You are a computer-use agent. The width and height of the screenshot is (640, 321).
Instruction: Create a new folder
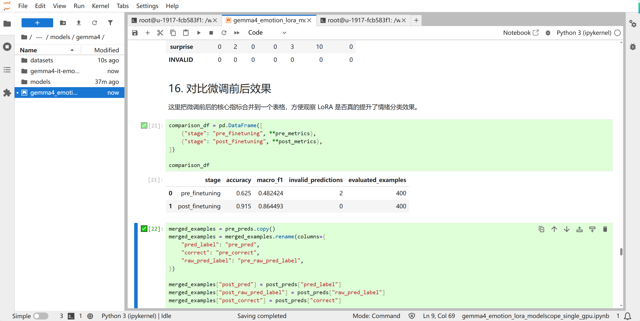pos(63,23)
